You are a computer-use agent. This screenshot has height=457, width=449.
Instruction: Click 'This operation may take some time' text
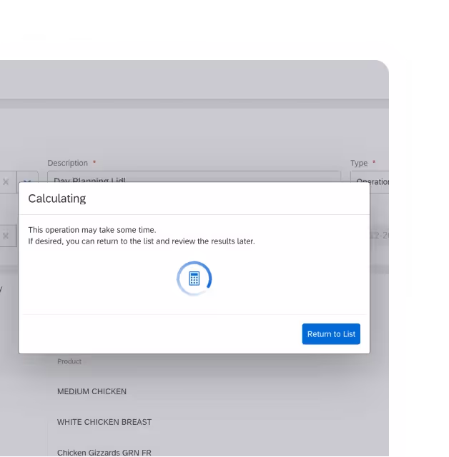click(x=92, y=230)
